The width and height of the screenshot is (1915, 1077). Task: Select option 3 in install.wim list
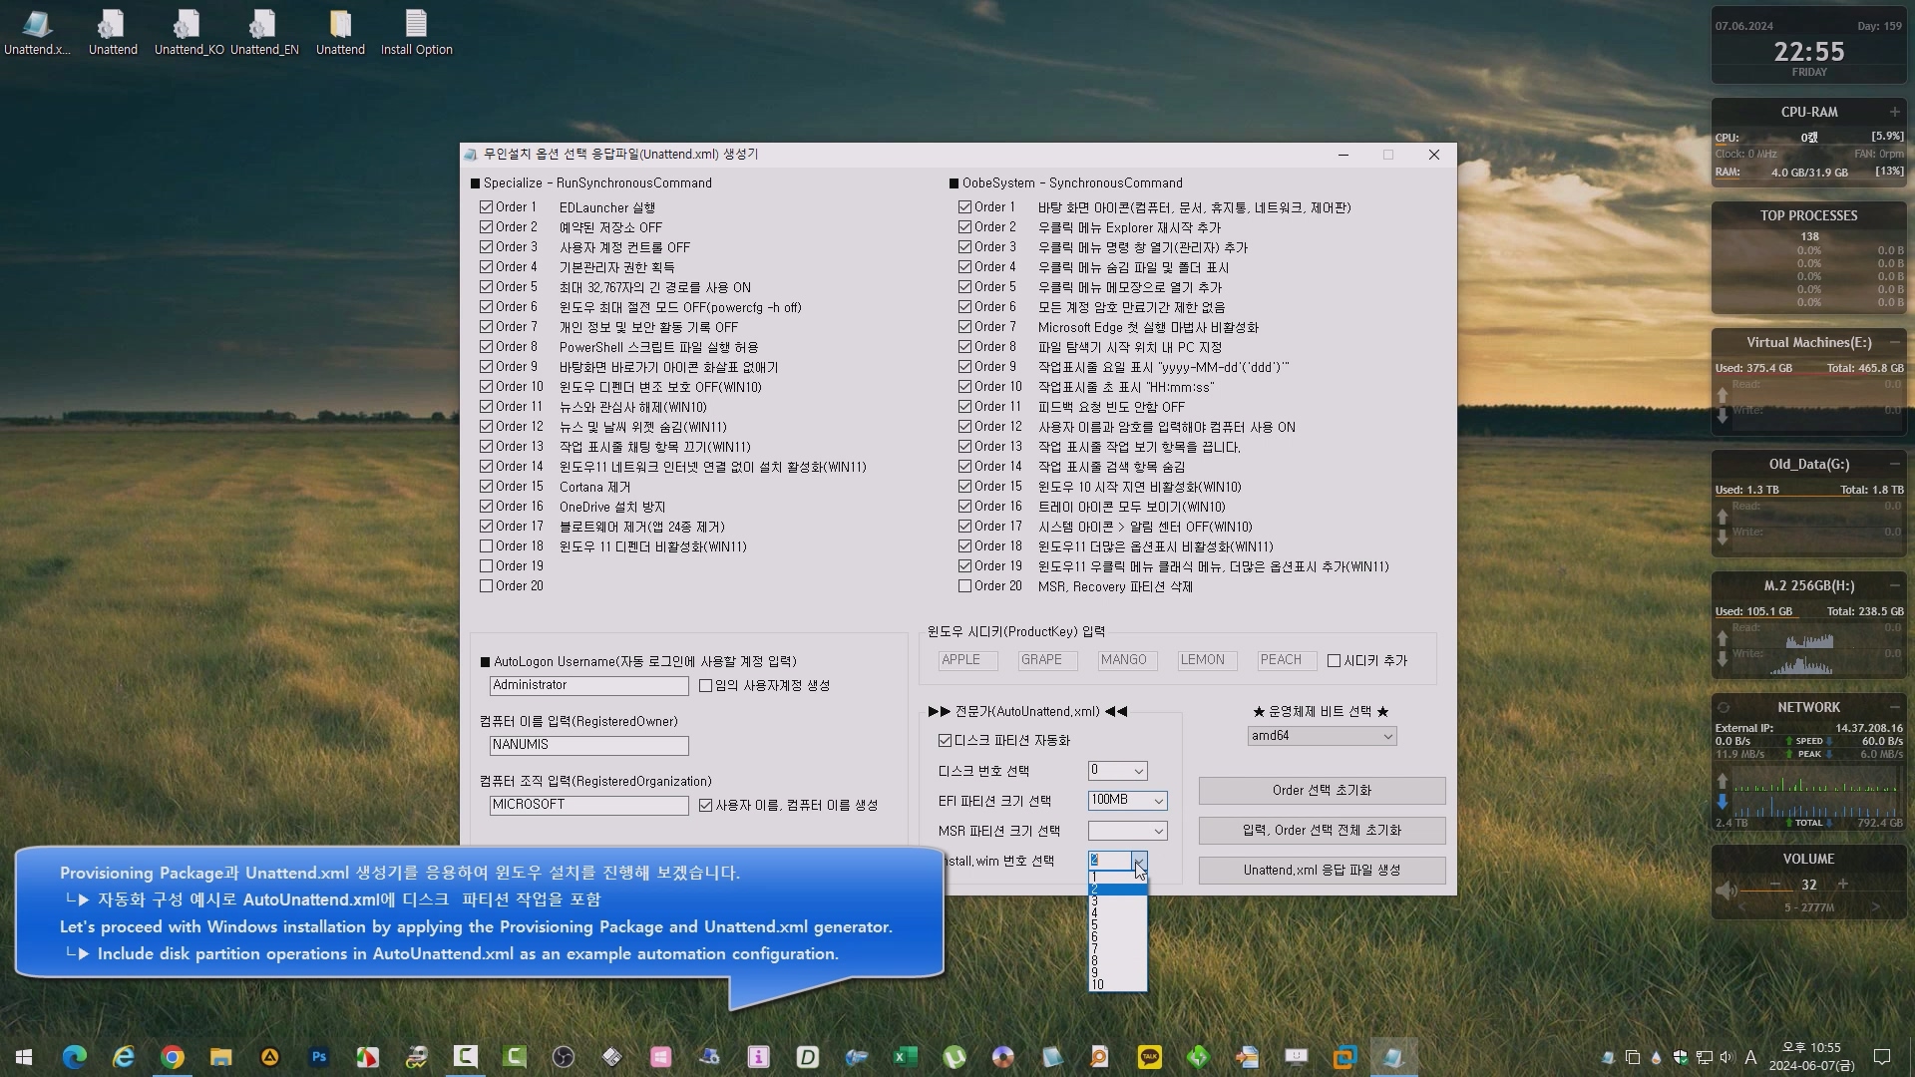click(x=1118, y=901)
